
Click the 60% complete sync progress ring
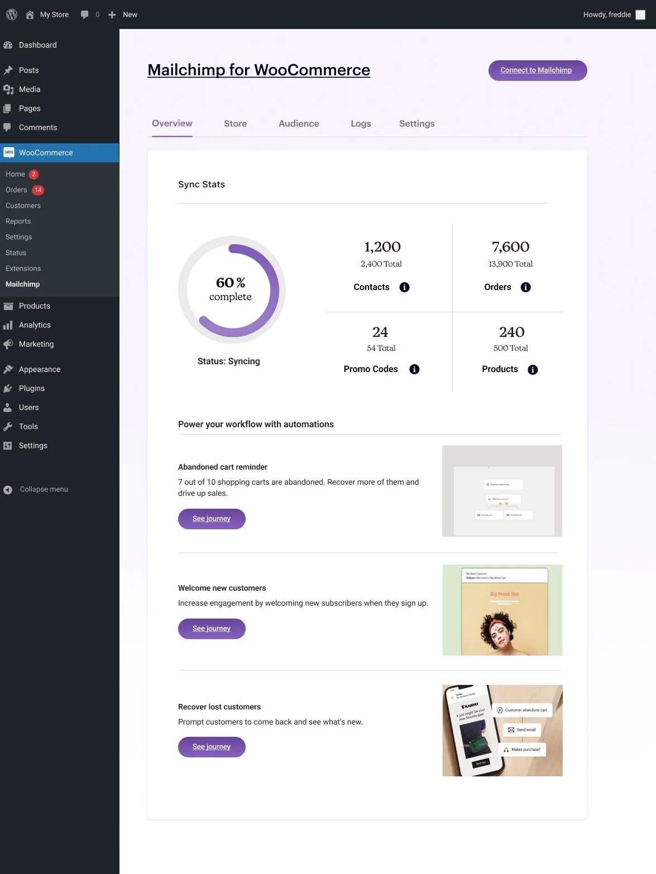click(232, 290)
